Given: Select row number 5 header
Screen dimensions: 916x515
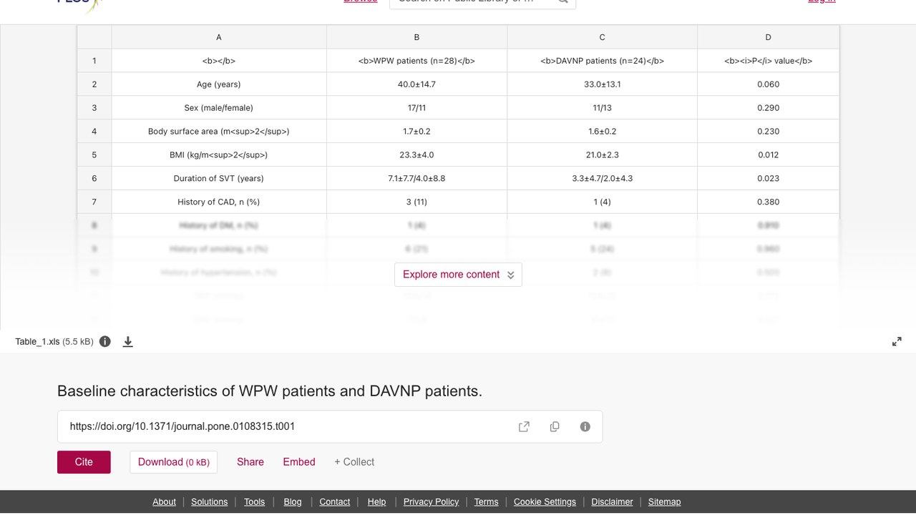Looking at the screenshot, I should click(94, 154).
